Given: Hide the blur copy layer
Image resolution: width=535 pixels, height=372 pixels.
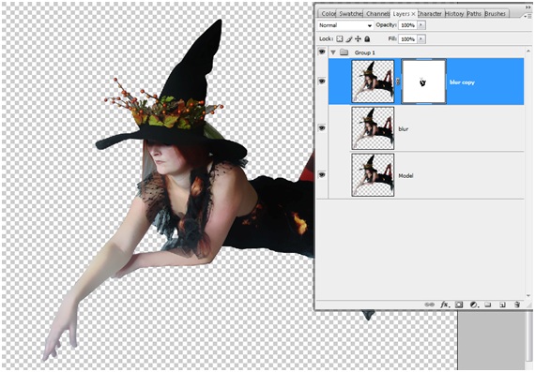Looking at the screenshot, I should click(x=322, y=82).
